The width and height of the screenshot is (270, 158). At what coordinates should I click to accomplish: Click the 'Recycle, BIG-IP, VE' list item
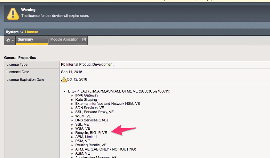click(x=91, y=133)
